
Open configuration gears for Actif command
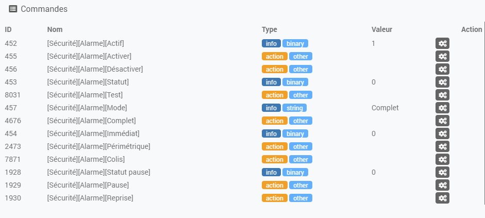pos(442,43)
